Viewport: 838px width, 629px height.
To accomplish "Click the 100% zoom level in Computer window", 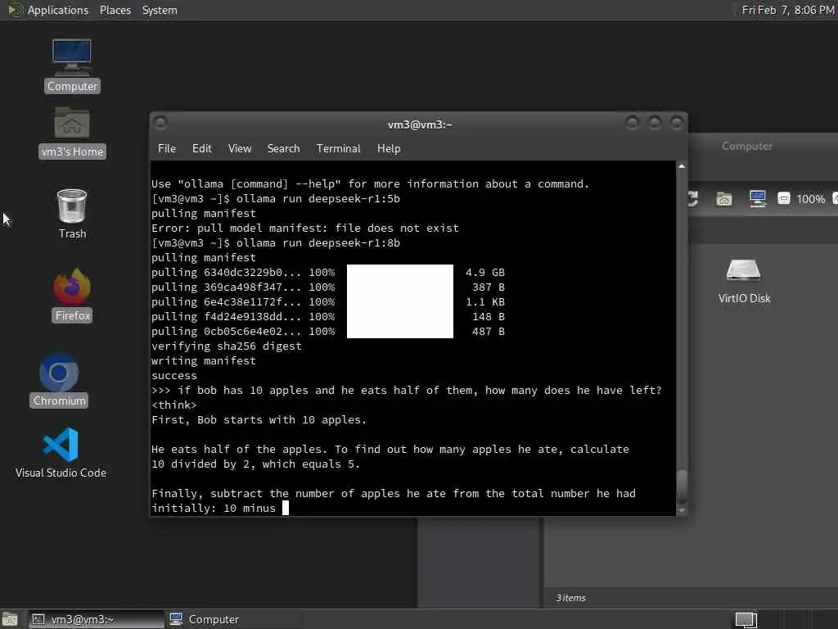I will click(810, 199).
